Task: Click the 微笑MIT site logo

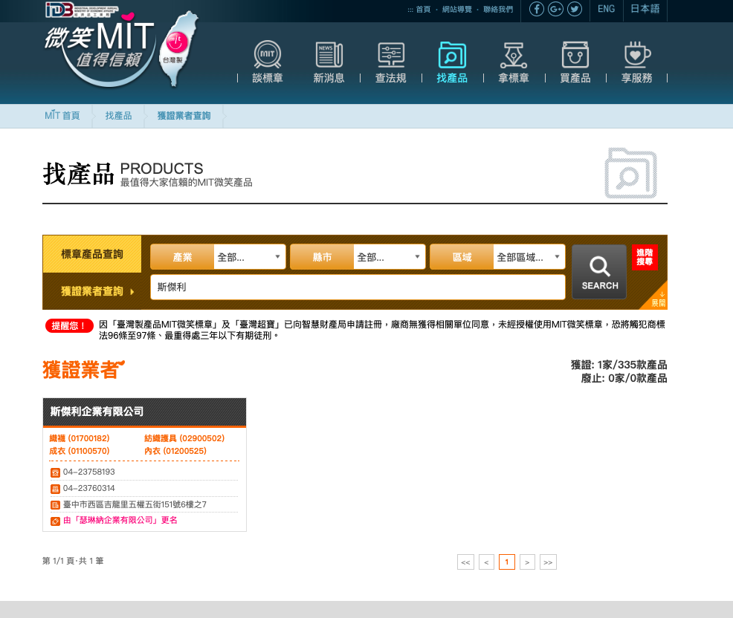Action: tap(120, 51)
